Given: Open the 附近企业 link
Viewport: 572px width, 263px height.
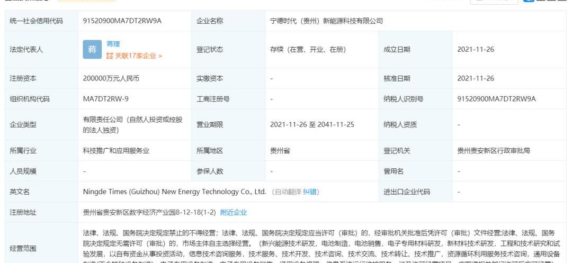Looking at the screenshot, I should 234,212.
